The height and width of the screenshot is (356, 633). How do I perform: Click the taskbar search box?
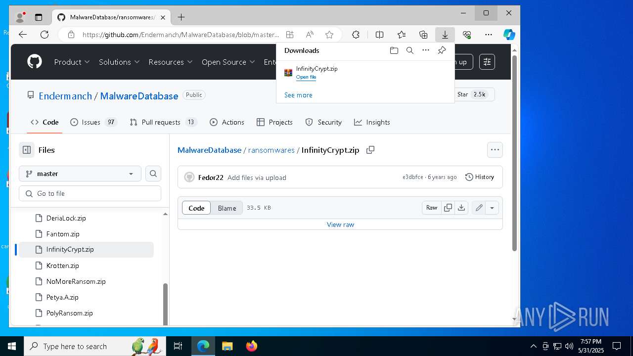[x=96, y=346]
